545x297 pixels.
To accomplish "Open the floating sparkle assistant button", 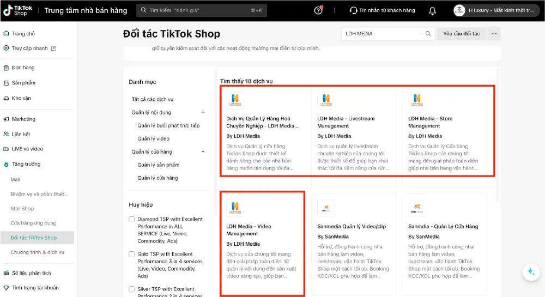I will click(x=531, y=272).
